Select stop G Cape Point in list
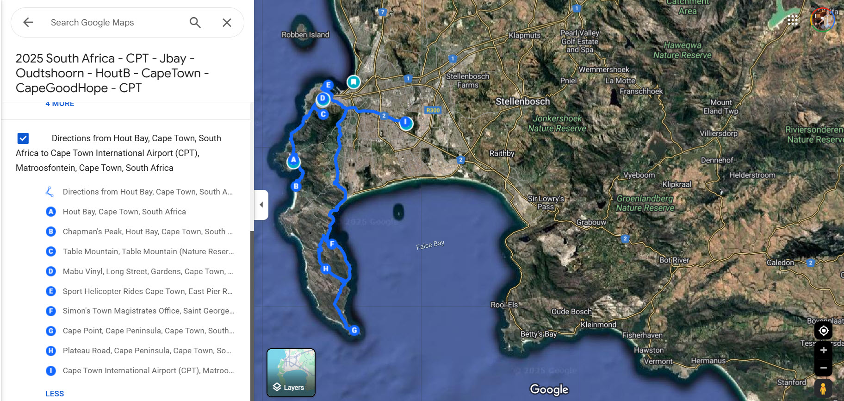This screenshot has width=844, height=401. [x=139, y=331]
